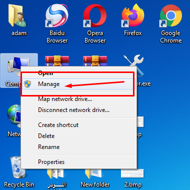Launch Opera Browser shortcut
The image size is (190, 190).
95,15
